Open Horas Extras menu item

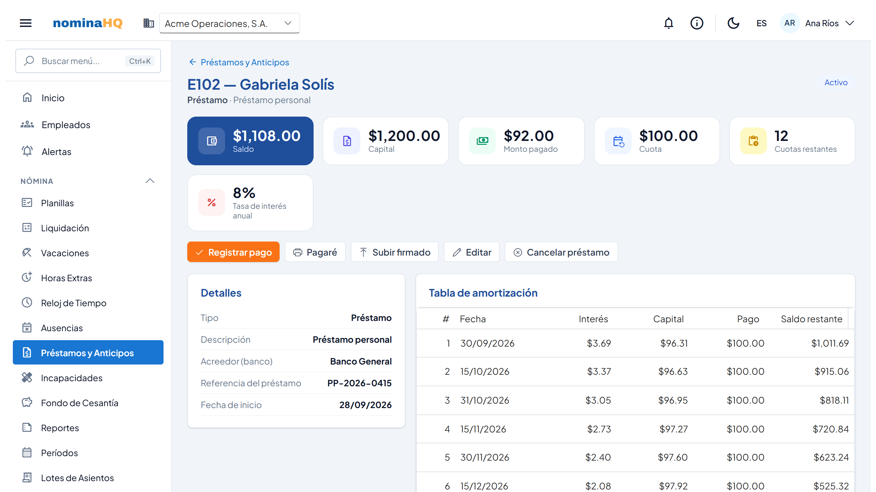click(x=88, y=278)
